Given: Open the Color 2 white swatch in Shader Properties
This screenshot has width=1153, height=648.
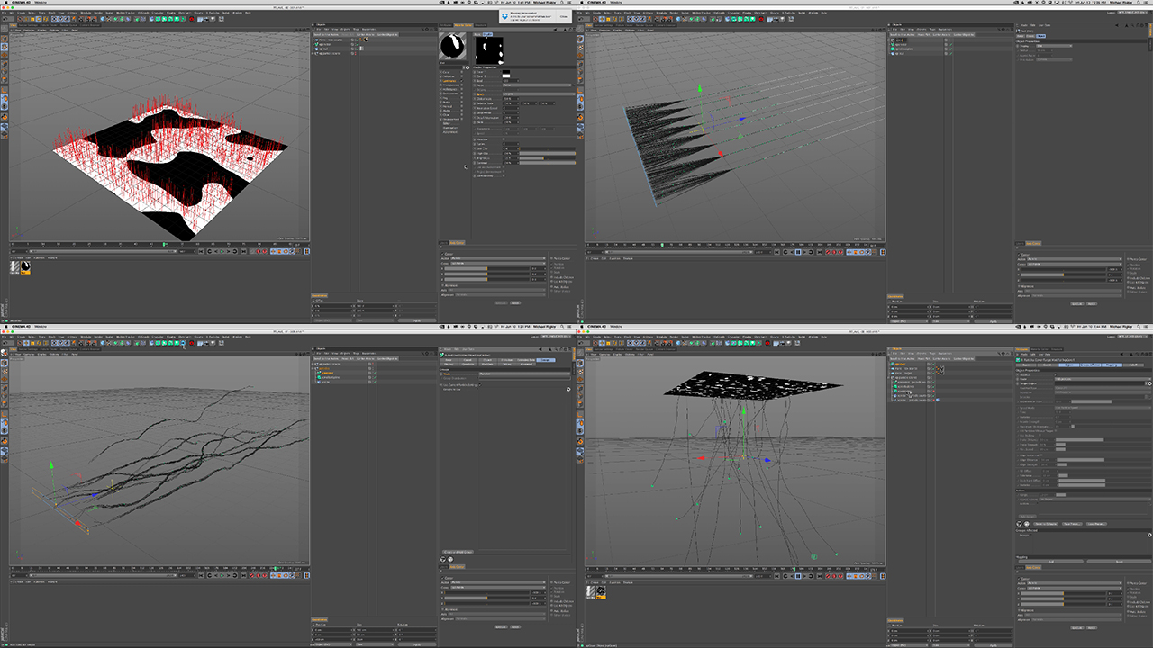Looking at the screenshot, I should click(x=506, y=76).
